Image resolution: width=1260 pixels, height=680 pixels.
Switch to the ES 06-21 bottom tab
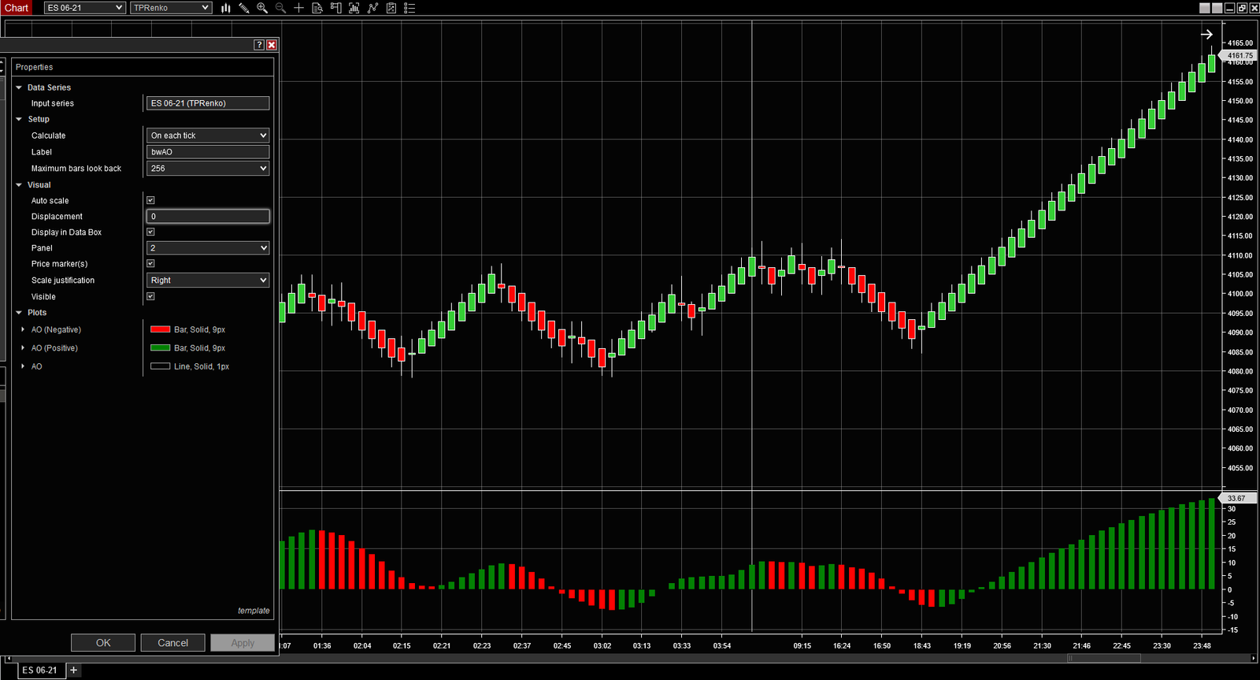[x=39, y=671]
